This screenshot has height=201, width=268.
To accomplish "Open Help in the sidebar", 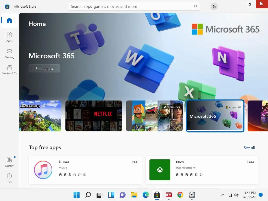I will coord(9,178).
